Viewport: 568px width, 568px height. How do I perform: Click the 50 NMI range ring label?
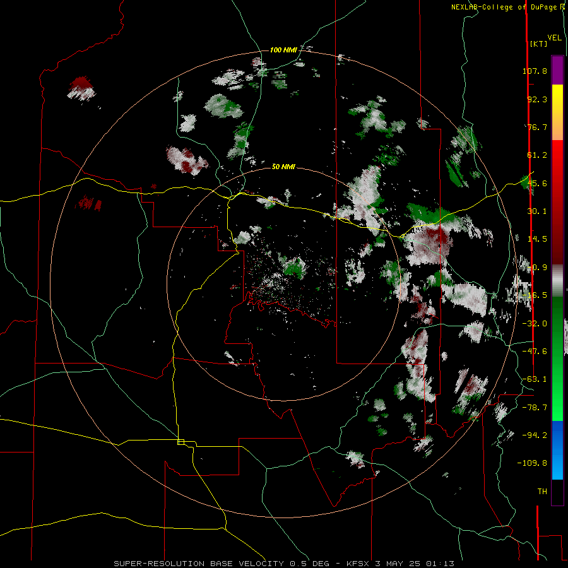pyautogui.click(x=283, y=167)
